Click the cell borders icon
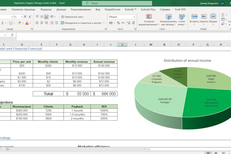The image size is (231, 154). 11,23
